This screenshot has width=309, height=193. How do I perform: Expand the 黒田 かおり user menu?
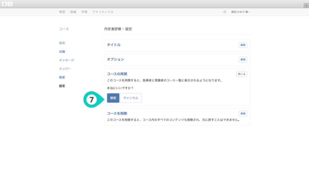pyautogui.click(x=240, y=12)
